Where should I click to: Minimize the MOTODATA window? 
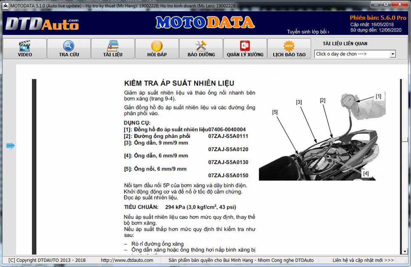pyautogui.click(x=376, y=4)
